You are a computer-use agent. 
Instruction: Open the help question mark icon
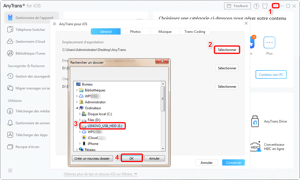point(256,6)
